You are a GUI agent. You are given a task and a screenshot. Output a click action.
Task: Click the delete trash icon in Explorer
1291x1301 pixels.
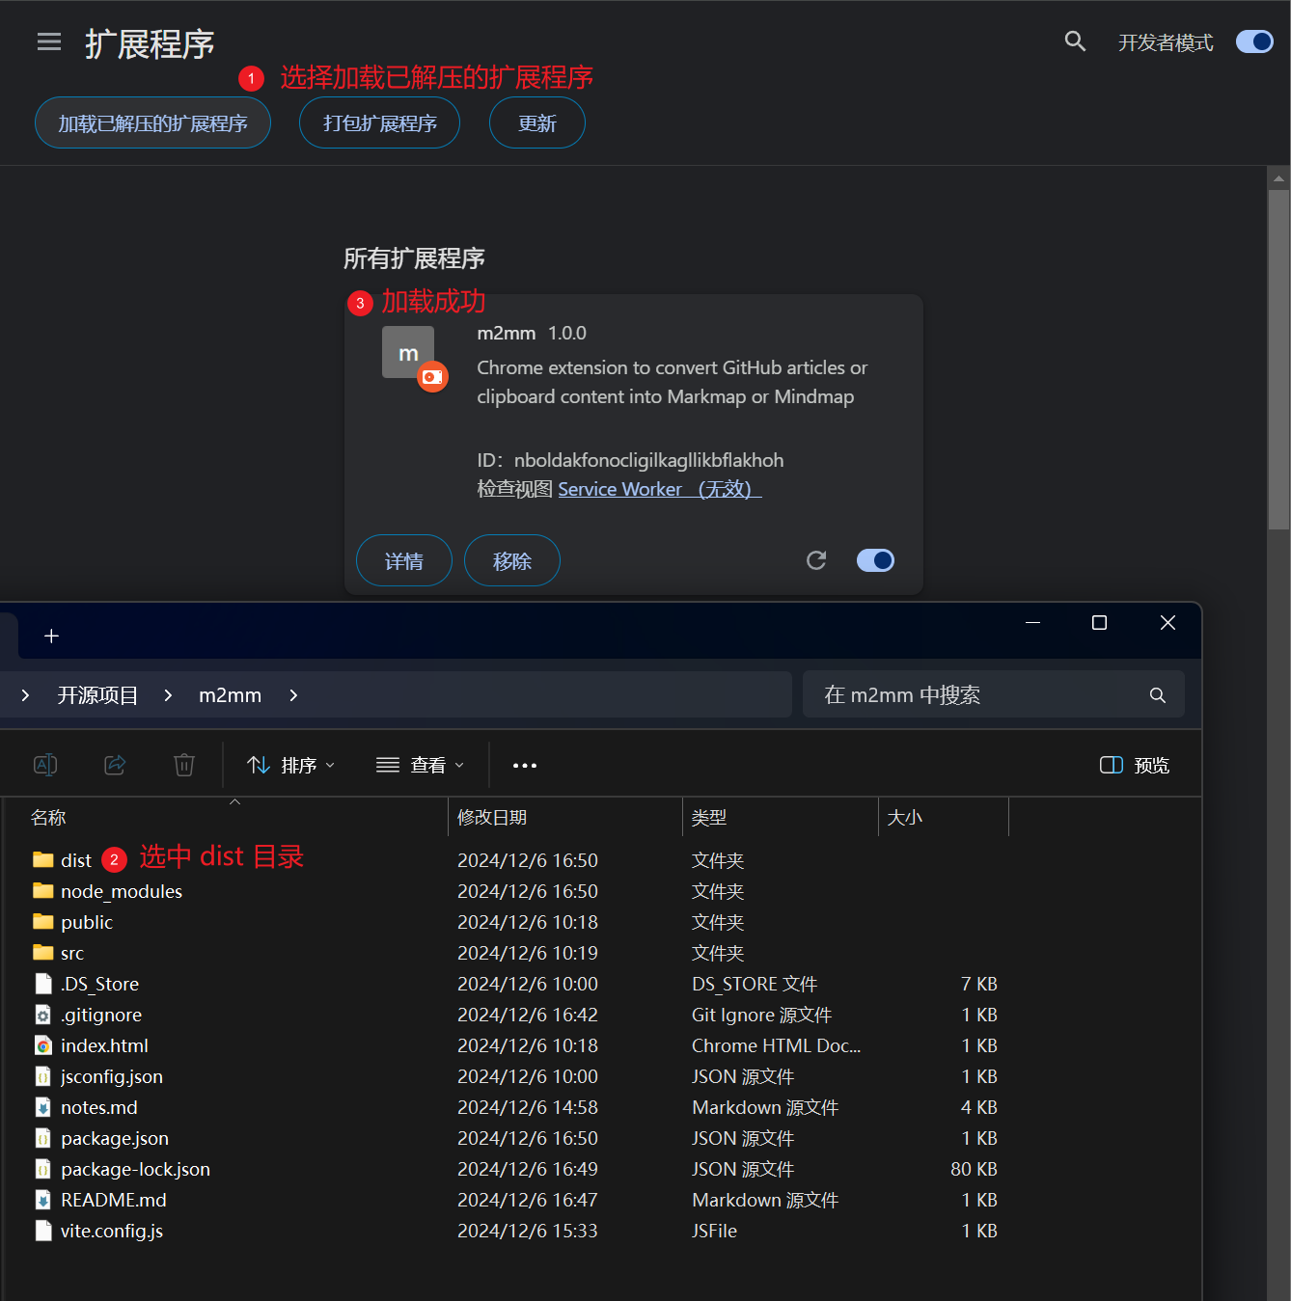tap(184, 765)
